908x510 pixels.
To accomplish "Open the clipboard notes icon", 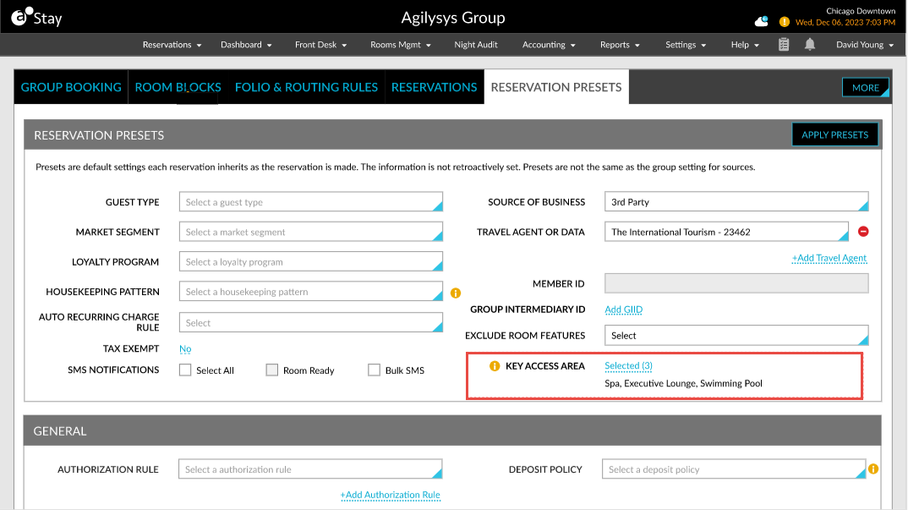I will click(784, 45).
